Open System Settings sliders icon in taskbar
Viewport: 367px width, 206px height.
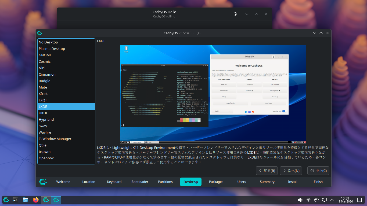15,200
